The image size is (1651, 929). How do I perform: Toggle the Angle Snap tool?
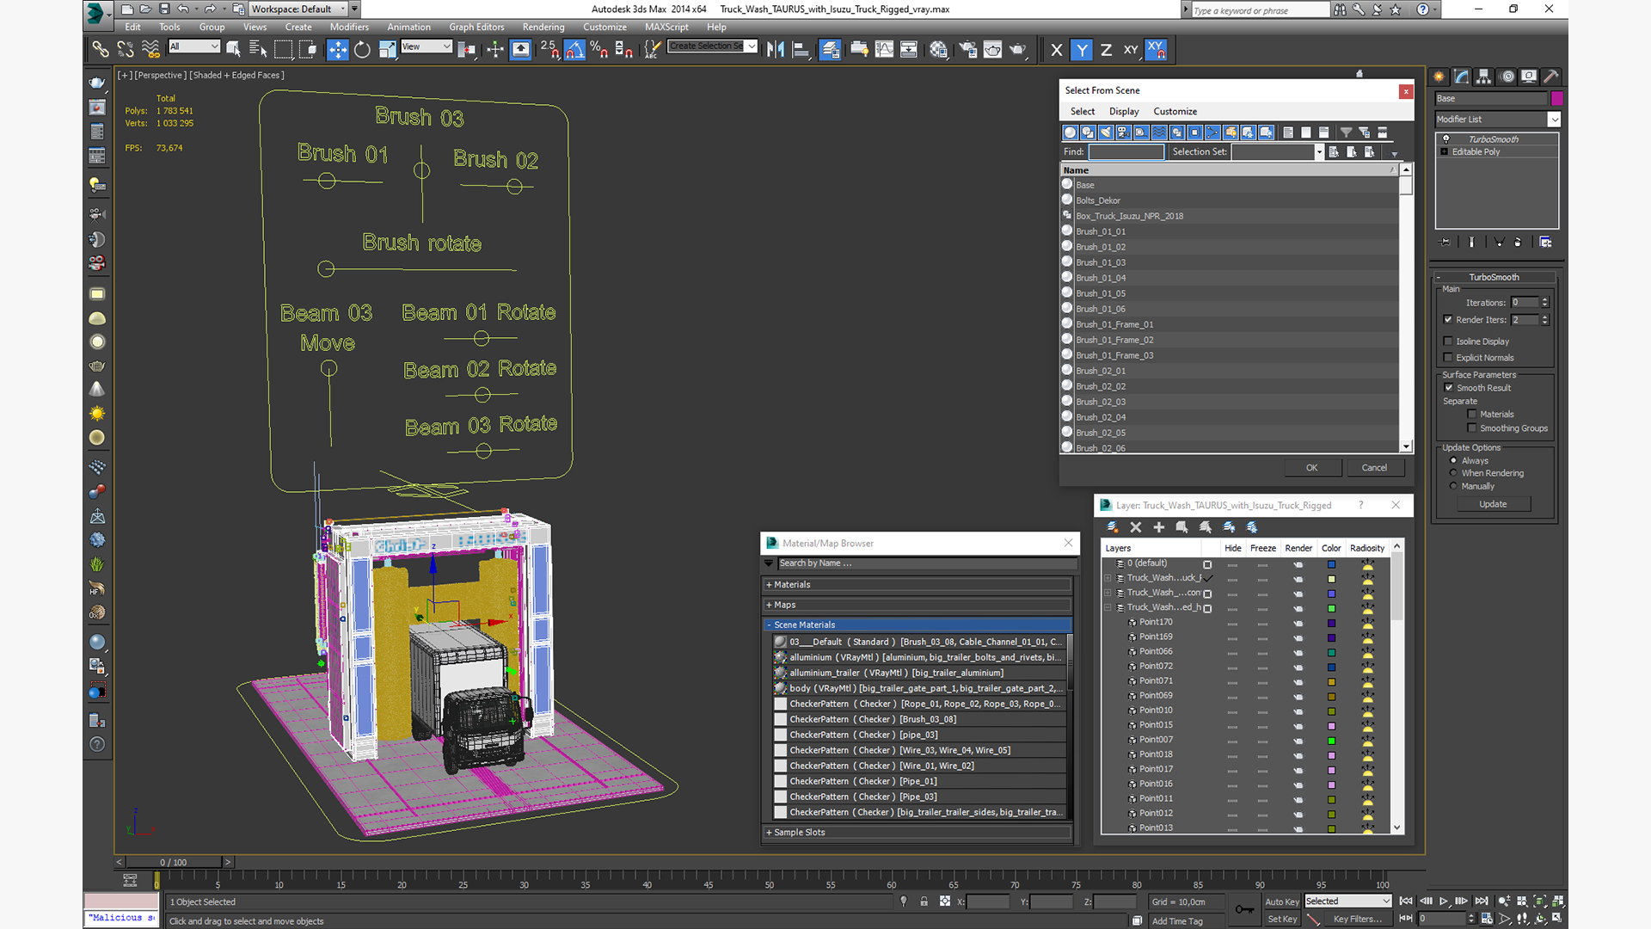pyautogui.click(x=574, y=50)
